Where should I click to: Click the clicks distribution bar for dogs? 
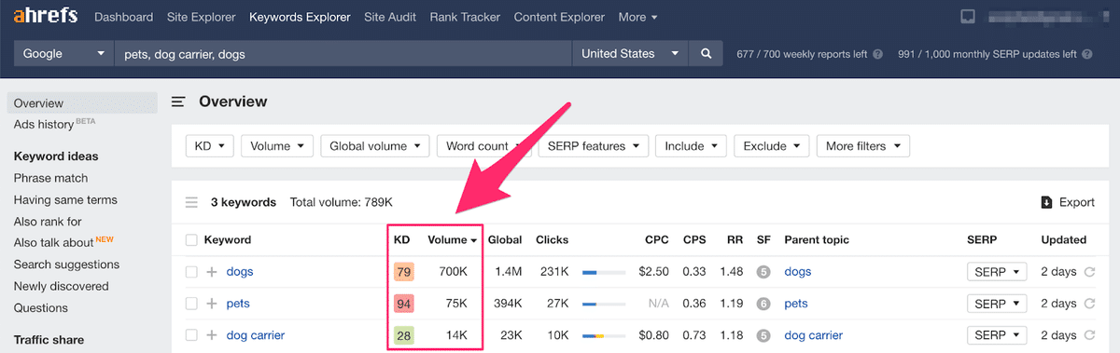(603, 273)
